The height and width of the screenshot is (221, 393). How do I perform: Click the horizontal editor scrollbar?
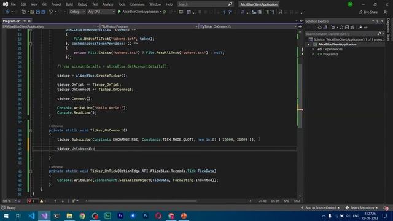click(x=143, y=201)
